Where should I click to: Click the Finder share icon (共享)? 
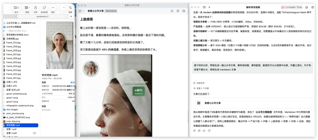[36, 8]
